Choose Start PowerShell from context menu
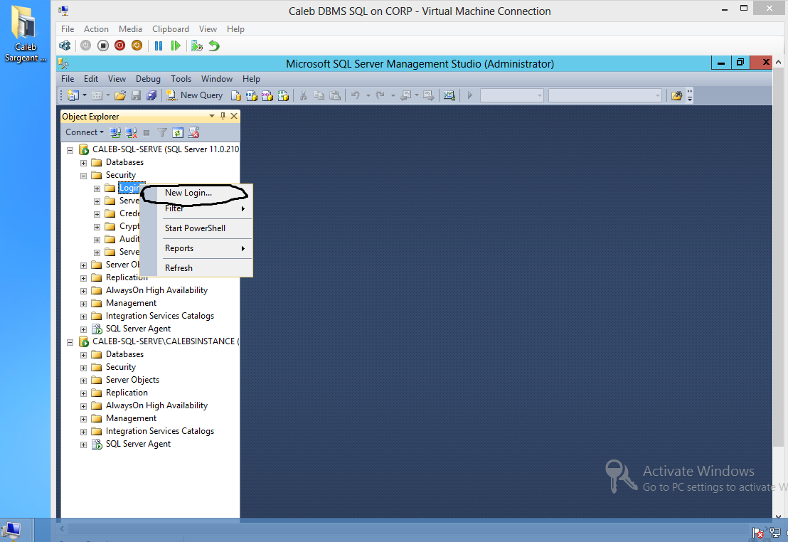The height and width of the screenshot is (542, 788). (x=195, y=228)
